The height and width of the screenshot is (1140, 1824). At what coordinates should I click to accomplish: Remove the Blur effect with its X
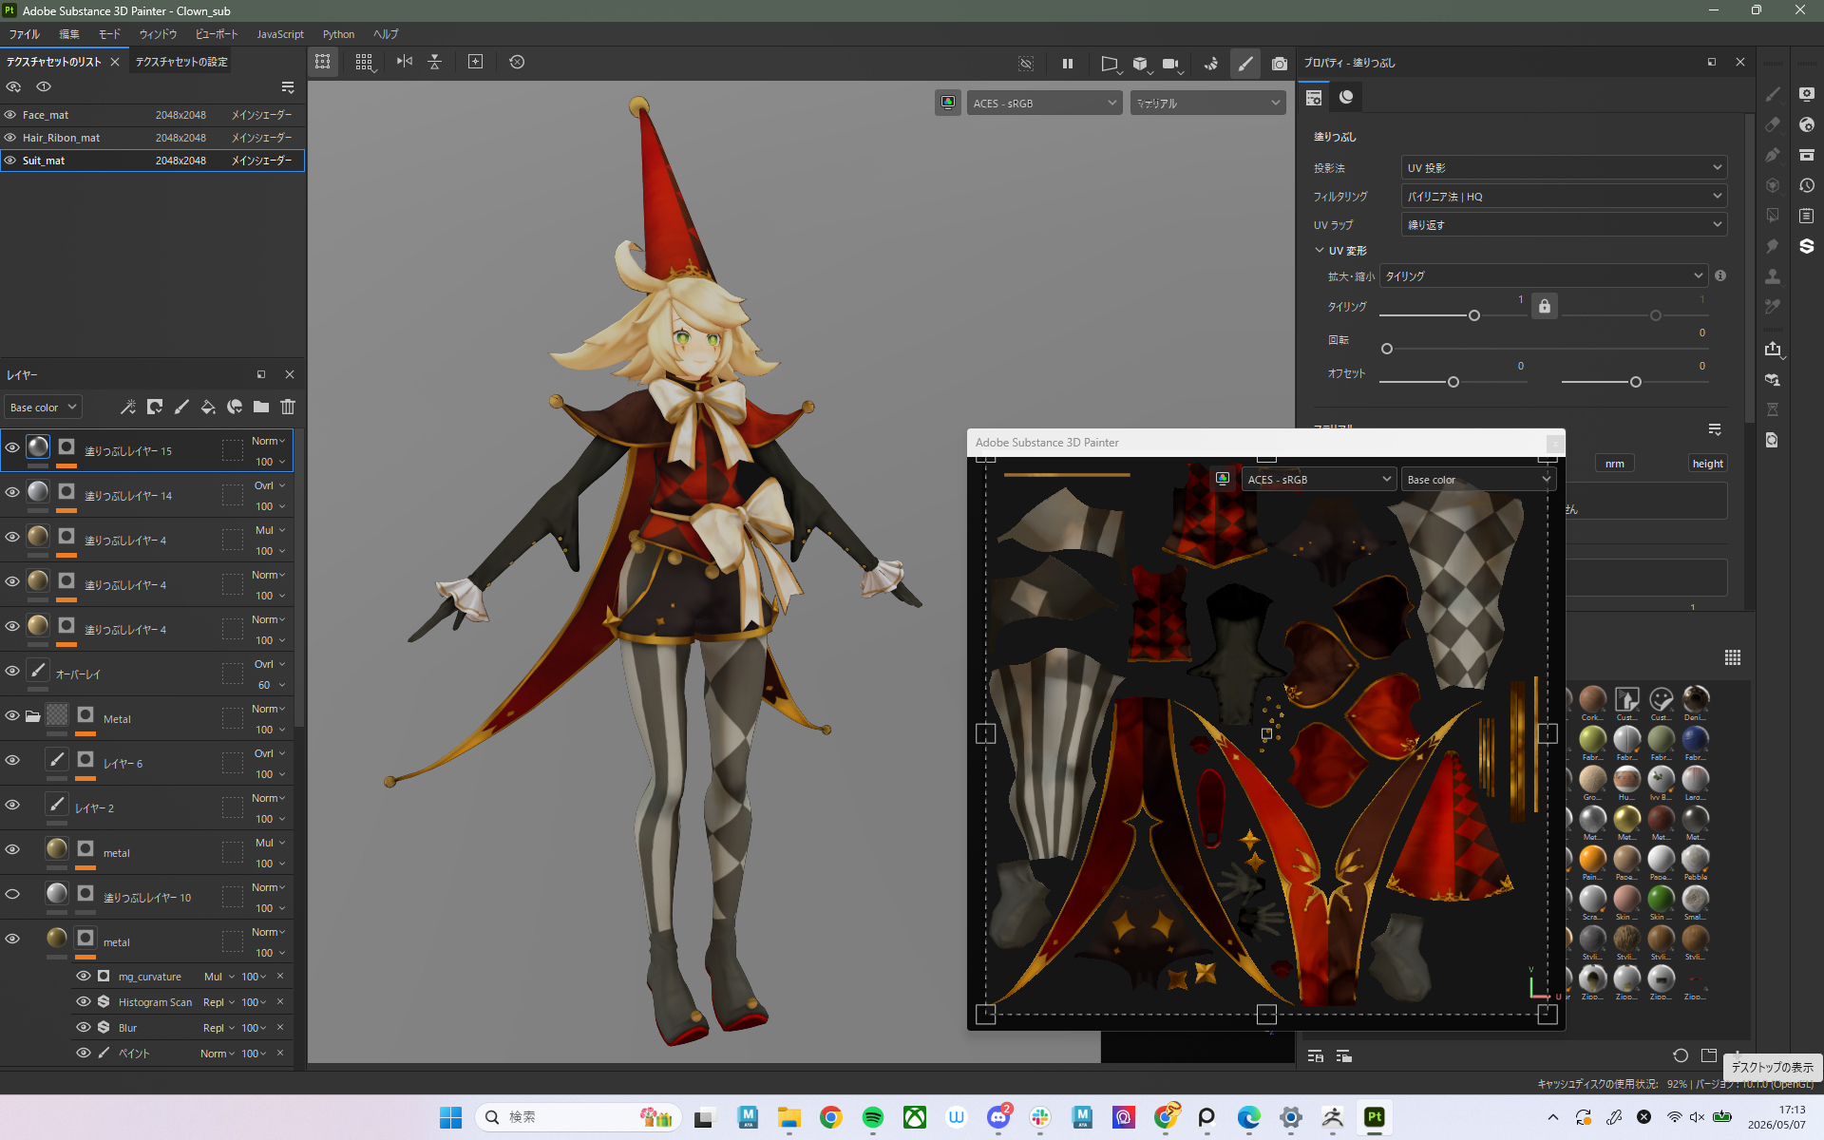[280, 1027]
